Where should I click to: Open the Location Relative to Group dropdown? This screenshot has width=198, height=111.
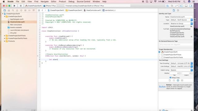click(x=181, y=23)
